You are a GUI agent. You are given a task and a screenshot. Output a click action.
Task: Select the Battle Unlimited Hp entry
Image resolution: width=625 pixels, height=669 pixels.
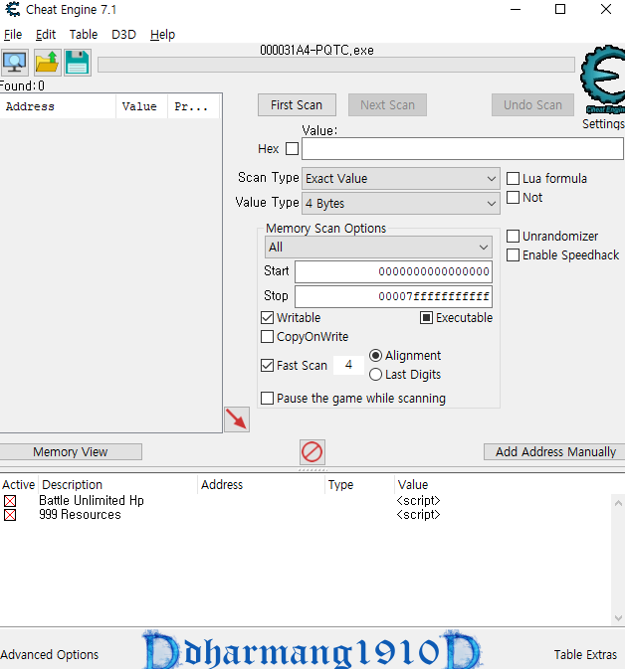[92, 500]
